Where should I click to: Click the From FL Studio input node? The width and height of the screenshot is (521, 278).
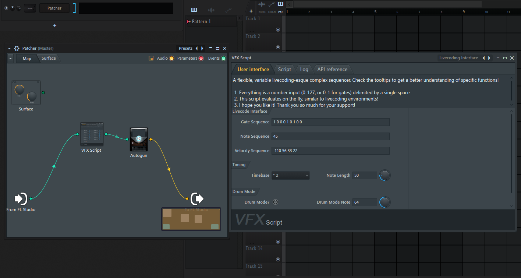21,198
